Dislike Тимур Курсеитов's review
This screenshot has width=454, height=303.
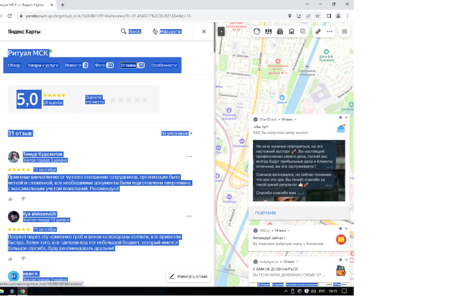(23, 199)
